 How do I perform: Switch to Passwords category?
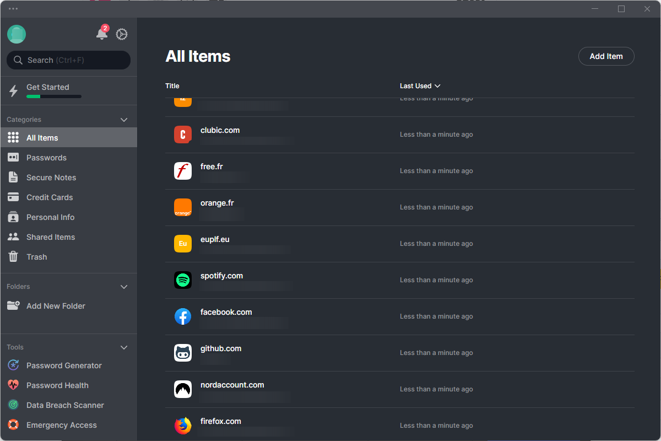[46, 158]
